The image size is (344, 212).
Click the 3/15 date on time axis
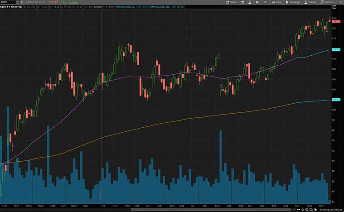coord(217,206)
